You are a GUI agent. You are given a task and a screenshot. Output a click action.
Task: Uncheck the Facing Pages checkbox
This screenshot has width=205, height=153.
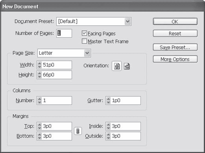point(84,33)
